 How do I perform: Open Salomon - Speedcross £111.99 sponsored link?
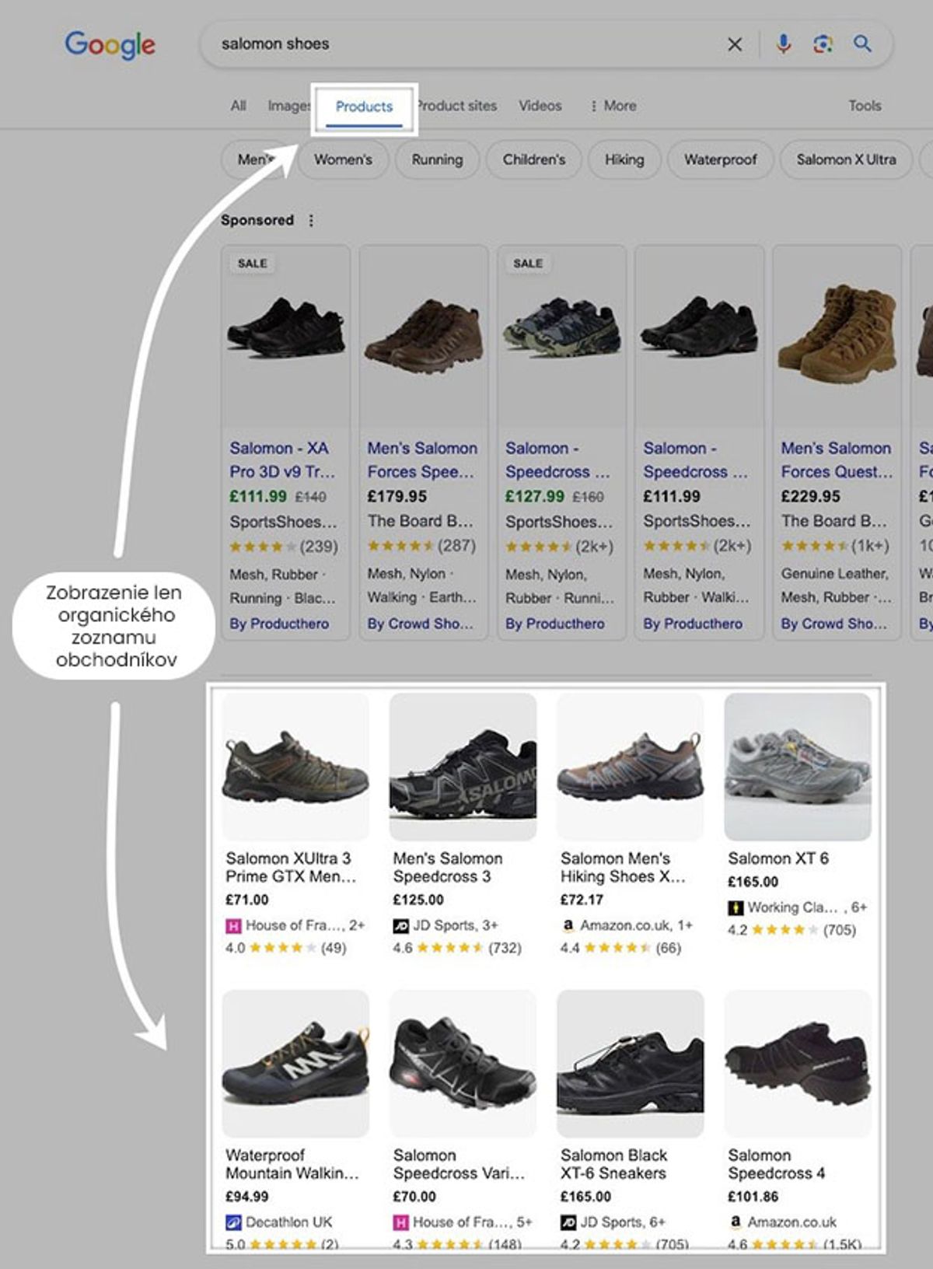point(695,460)
